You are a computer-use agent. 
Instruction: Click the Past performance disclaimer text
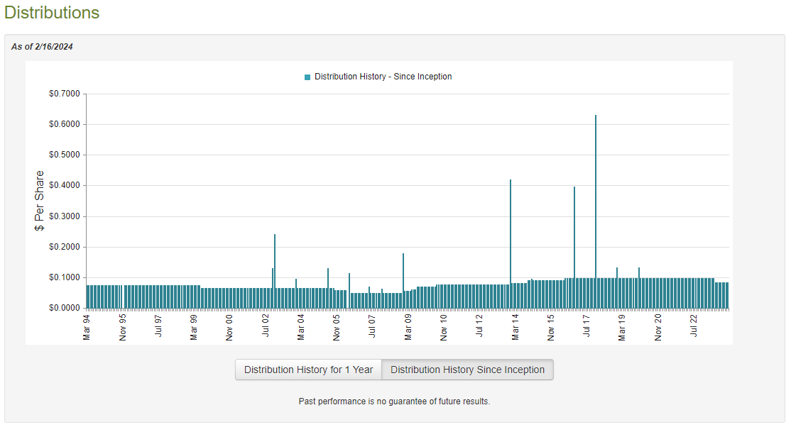coord(395,401)
